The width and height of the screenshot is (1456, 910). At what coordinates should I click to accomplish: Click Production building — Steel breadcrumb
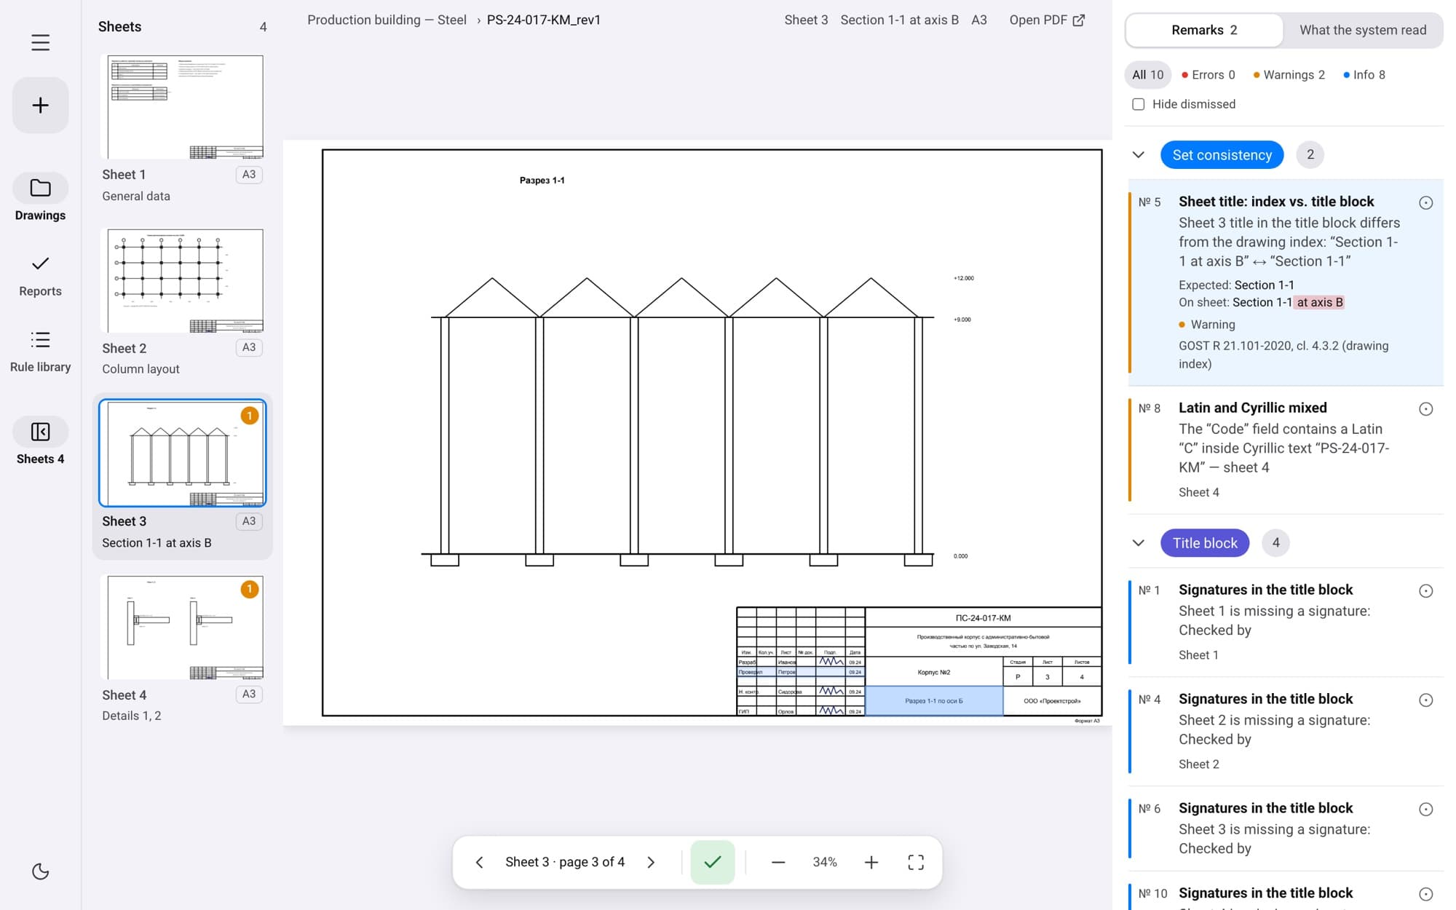(x=387, y=20)
